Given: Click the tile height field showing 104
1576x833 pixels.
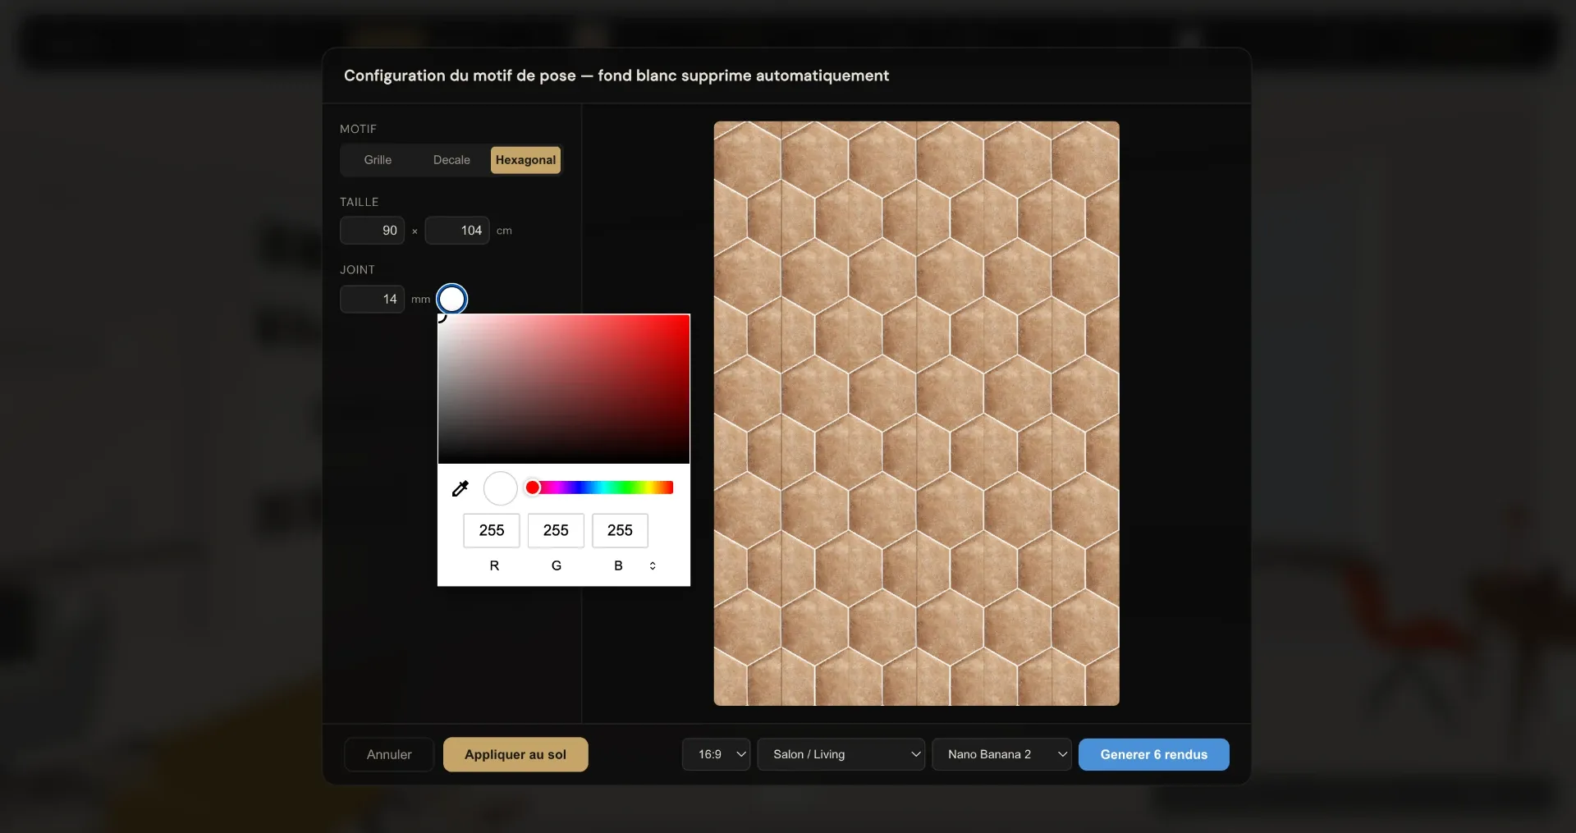Looking at the screenshot, I should [x=457, y=231].
